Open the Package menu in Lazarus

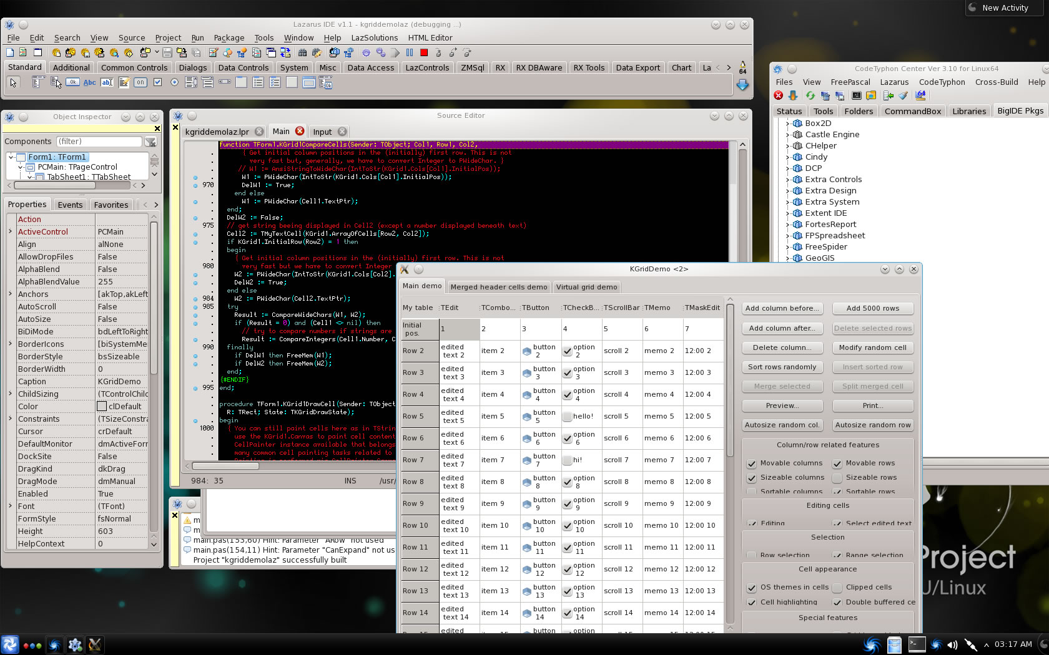[x=229, y=38]
